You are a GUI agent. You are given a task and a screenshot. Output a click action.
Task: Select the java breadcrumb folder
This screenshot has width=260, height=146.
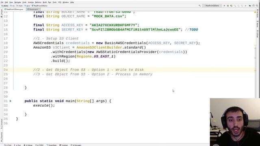point(27,6)
